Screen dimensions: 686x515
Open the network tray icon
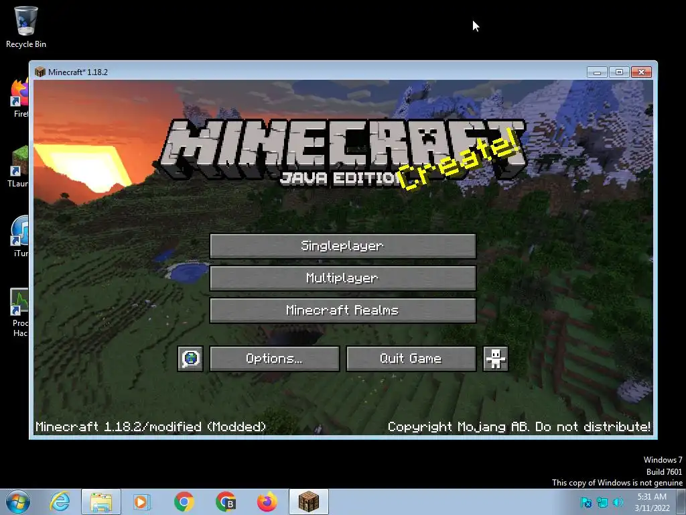tap(602, 502)
